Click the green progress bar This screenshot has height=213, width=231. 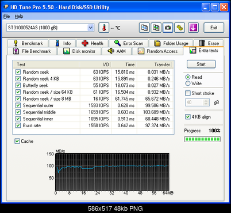(202, 139)
